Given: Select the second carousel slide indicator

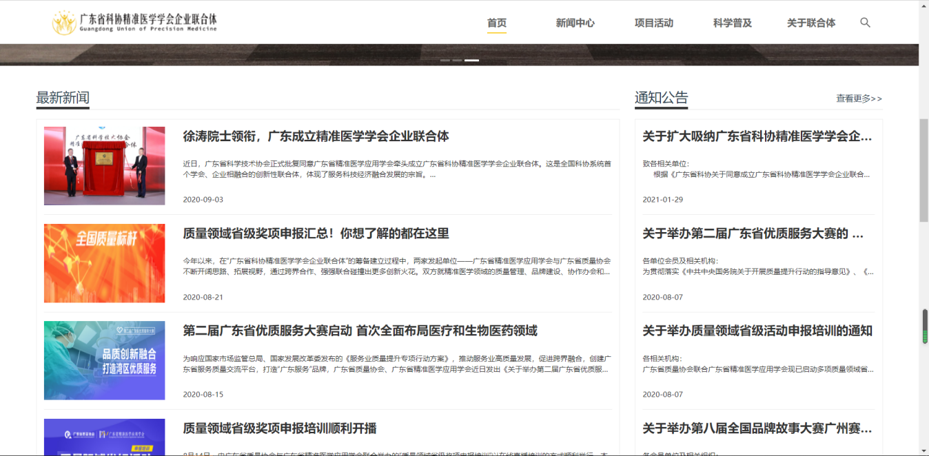Looking at the screenshot, I should 457,61.
